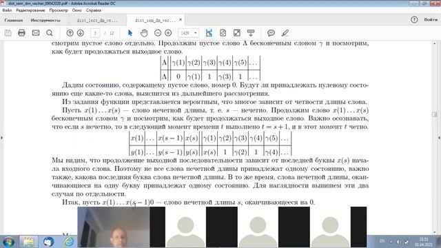Activate the Hand pan tool
Viewport: 441px width, 248px height.
click(144, 33)
